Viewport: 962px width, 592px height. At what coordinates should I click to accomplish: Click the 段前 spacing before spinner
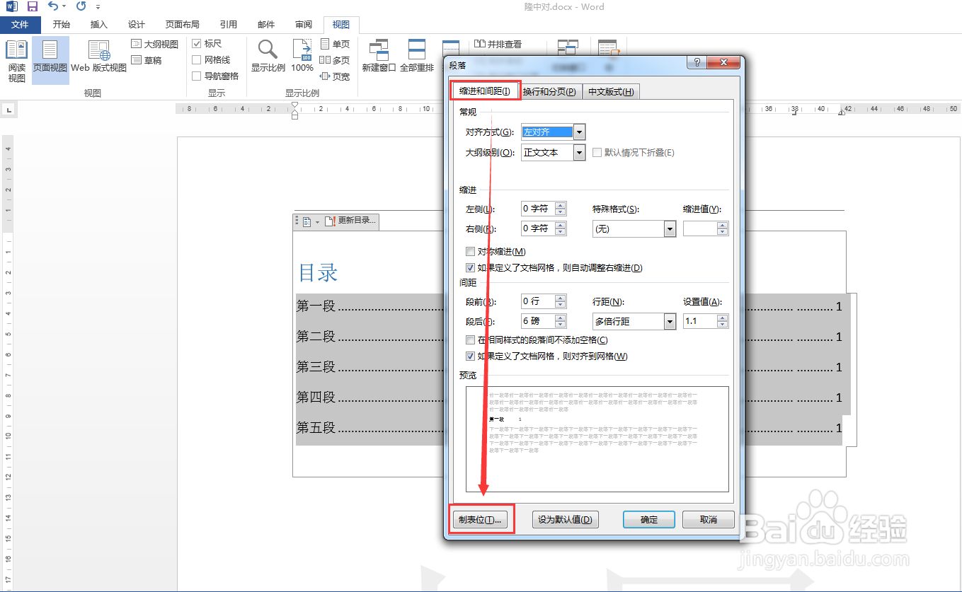tap(561, 301)
